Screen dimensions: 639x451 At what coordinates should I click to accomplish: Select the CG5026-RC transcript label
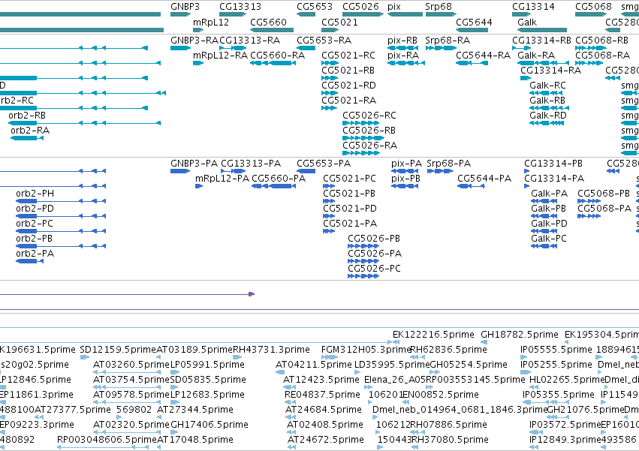(x=369, y=116)
